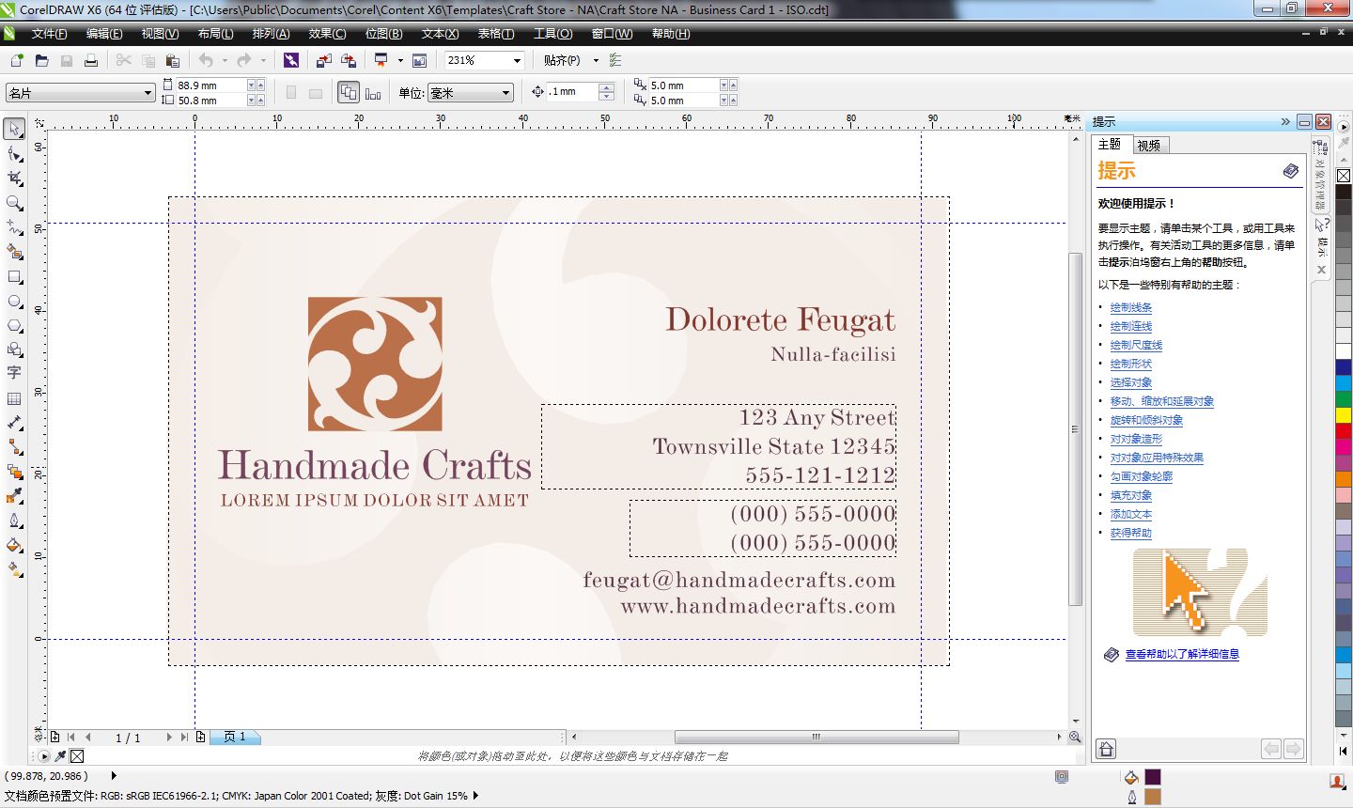
Task: Click the Print icon in toolbar
Action: tap(91, 61)
